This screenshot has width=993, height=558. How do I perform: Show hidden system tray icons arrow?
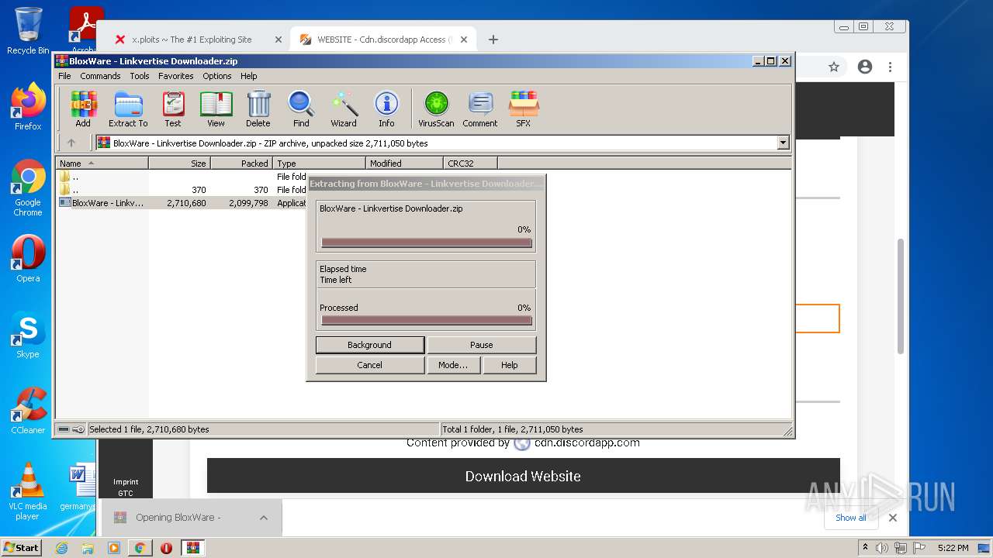tap(866, 547)
